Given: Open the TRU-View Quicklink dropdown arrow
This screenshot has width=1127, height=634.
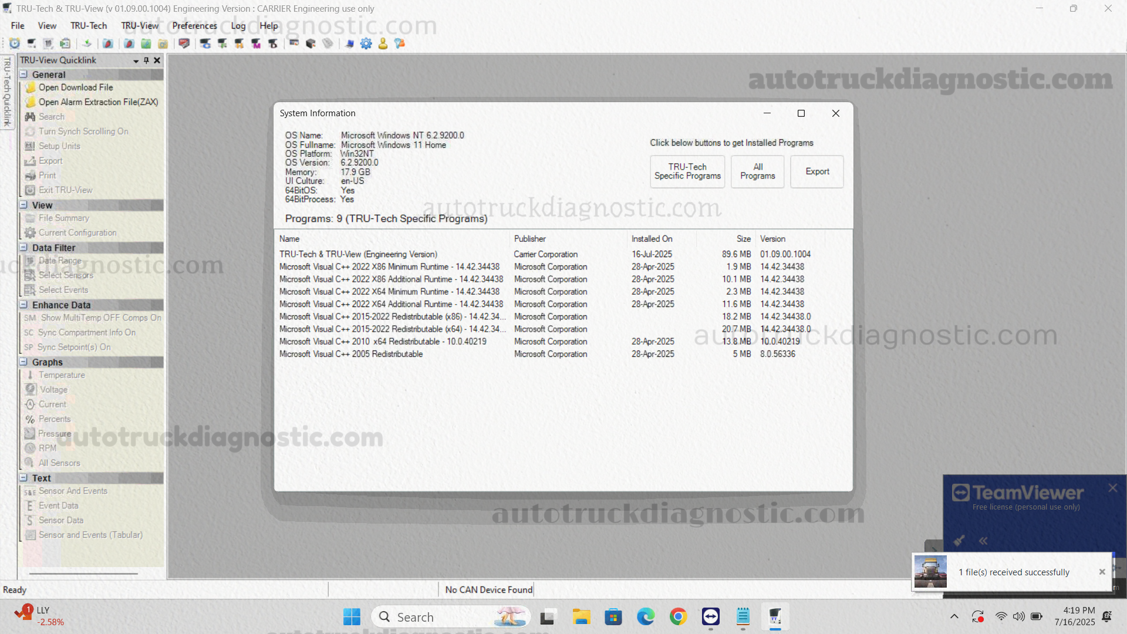Looking at the screenshot, I should (136, 61).
